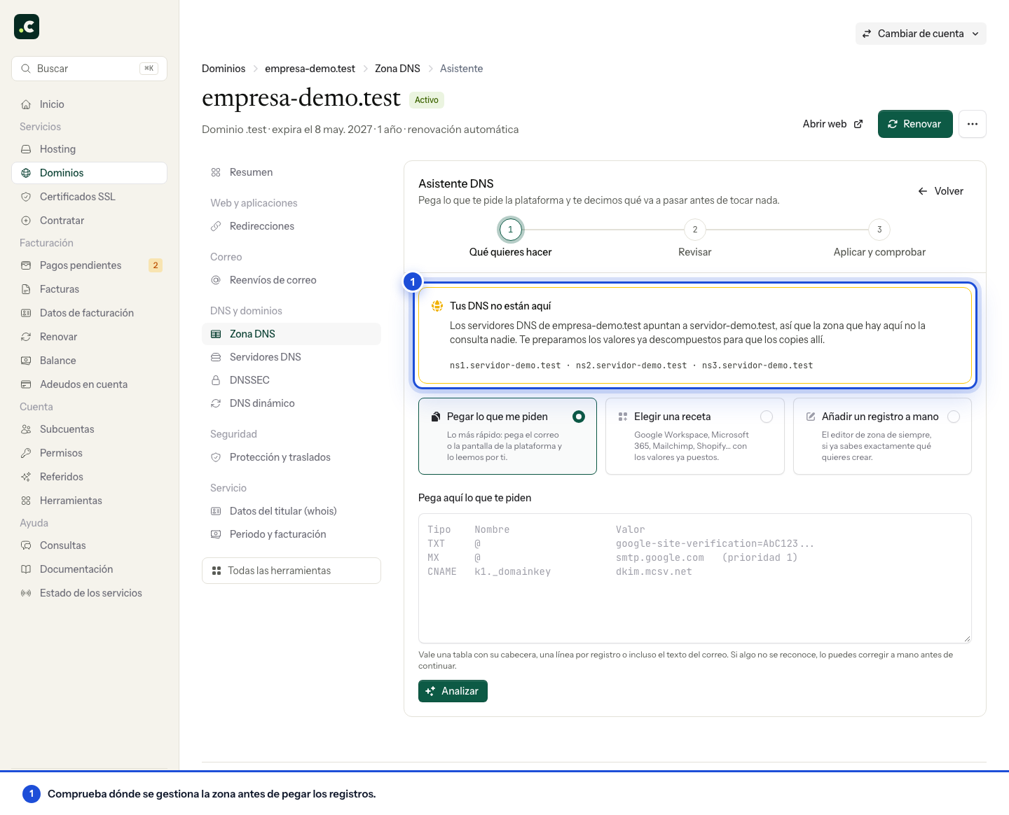Click the Estado de los servicios signal icon
The width and height of the screenshot is (1009, 815).
click(26, 593)
